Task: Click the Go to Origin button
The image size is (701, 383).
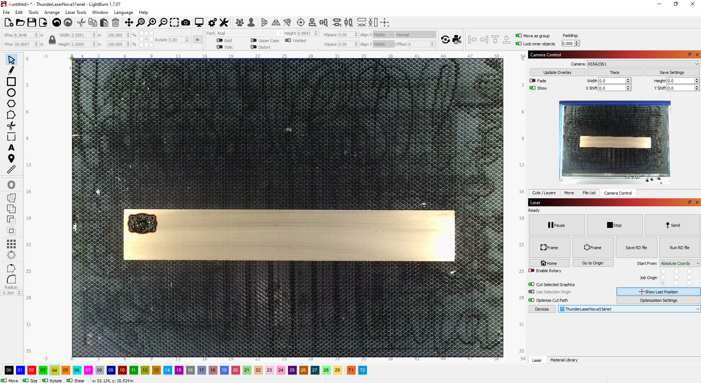Action: coord(592,263)
